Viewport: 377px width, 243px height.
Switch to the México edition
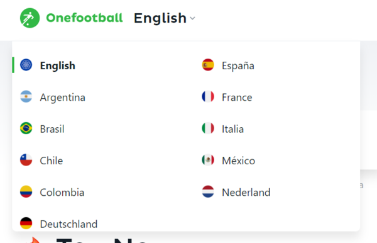(x=238, y=161)
